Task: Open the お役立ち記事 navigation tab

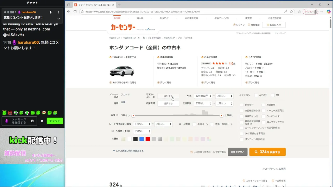Action: click(x=275, y=18)
